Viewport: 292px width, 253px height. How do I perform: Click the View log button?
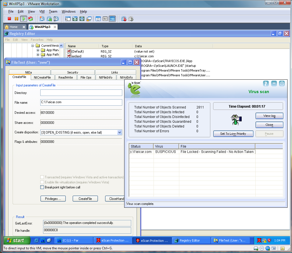click(269, 116)
